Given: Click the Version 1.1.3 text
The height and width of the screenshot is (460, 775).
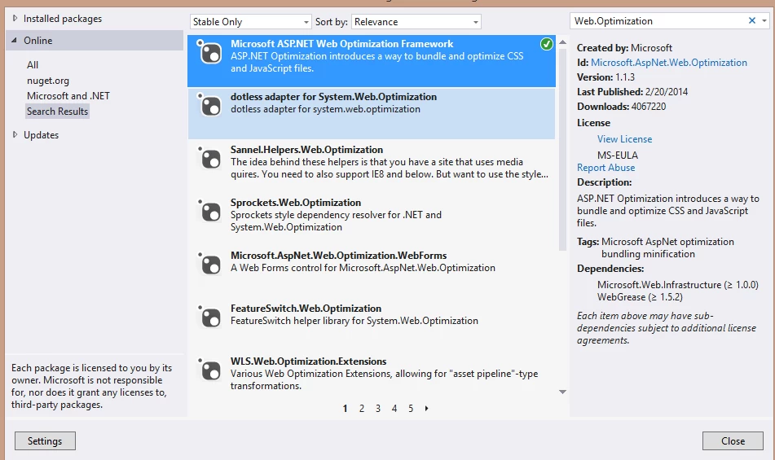Looking at the screenshot, I should pyautogui.click(x=605, y=77).
